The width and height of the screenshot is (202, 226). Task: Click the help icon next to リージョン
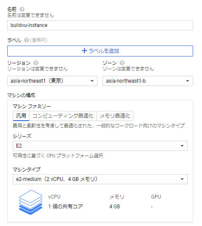point(36,63)
